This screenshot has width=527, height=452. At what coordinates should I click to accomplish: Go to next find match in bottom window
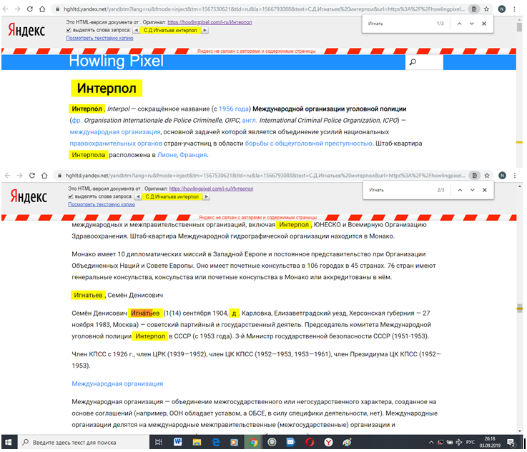pyautogui.click(x=472, y=190)
